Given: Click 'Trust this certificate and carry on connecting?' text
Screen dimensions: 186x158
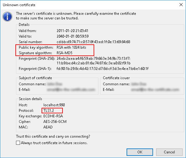Looking at the screenshot, I should pyautogui.click(x=53, y=136).
